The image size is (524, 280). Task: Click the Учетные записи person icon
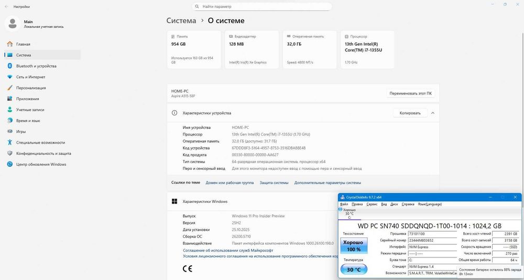click(9, 110)
